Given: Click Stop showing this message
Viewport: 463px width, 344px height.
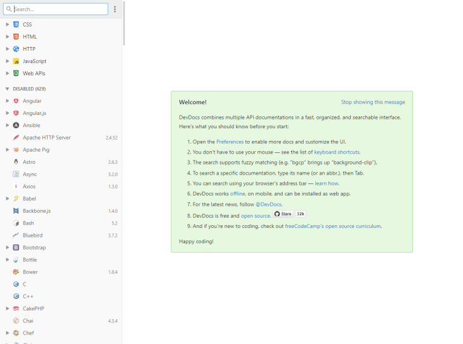Looking at the screenshot, I should [372, 102].
